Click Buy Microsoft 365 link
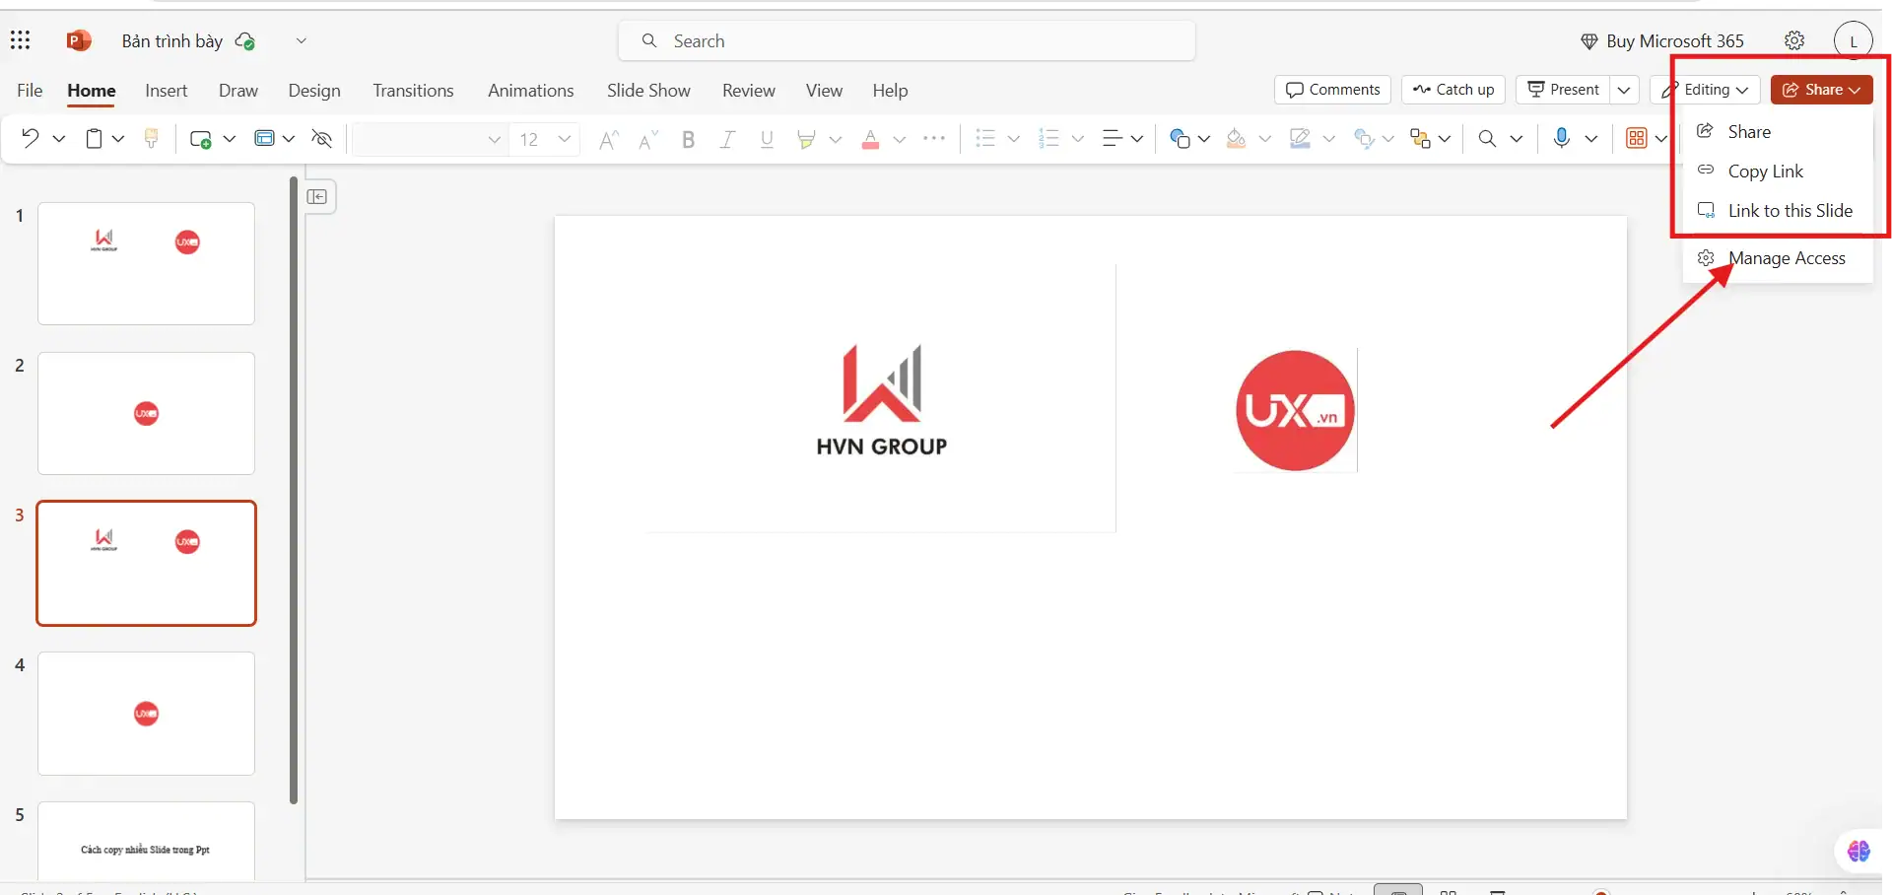The width and height of the screenshot is (1892, 895). pyautogui.click(x=1674, y=40)
